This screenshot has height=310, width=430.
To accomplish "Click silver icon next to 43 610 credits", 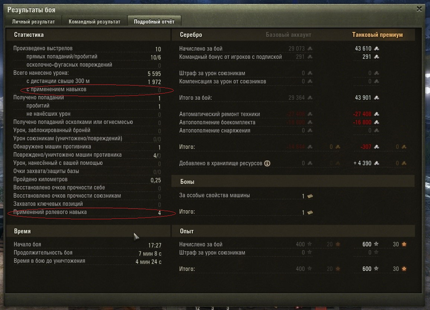I will point(376,48).
